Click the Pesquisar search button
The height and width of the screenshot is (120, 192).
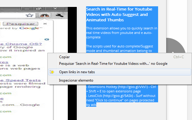[x=21, y=24]
